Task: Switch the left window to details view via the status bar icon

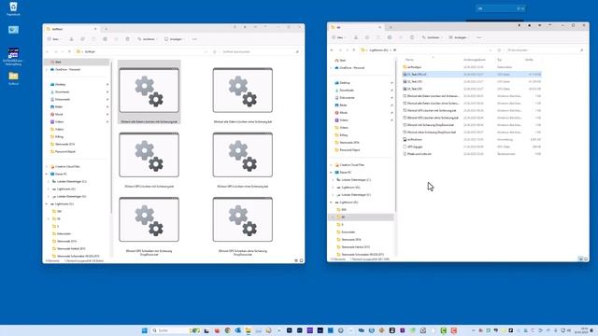Action: 296,260
